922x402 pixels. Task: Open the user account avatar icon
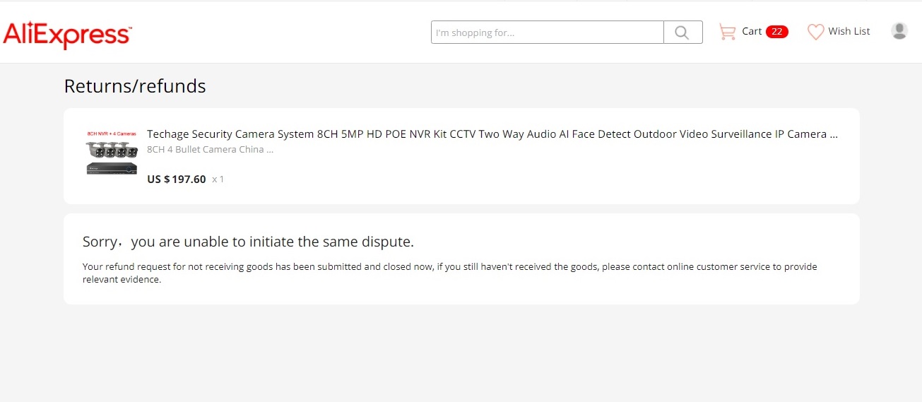click(899, 30)
